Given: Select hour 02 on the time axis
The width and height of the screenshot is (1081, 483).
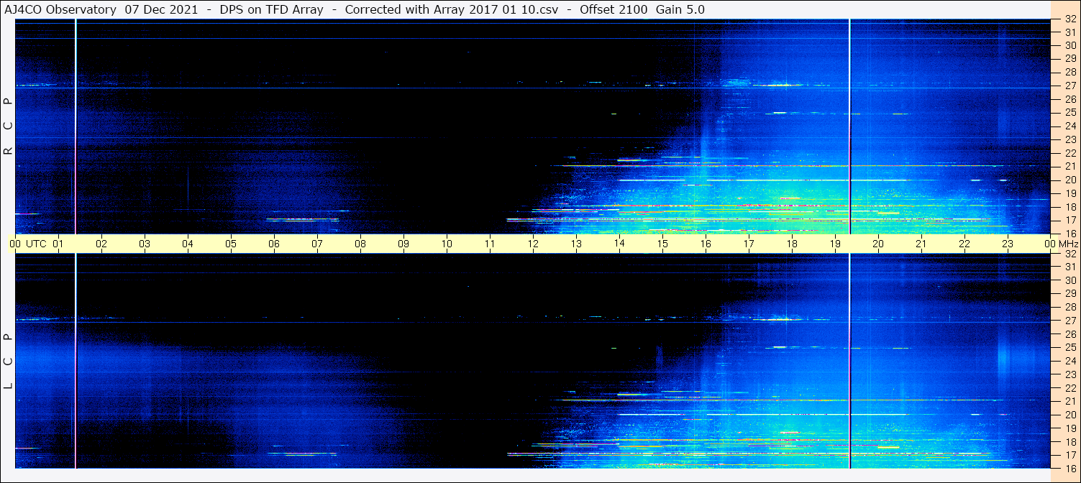Looking at the screenshot, I should 101,244.
